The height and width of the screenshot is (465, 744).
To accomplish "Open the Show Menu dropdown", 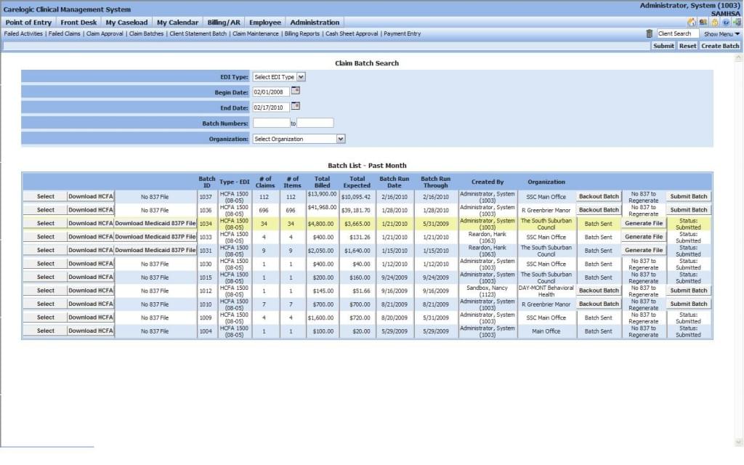I will click(721, 34).
